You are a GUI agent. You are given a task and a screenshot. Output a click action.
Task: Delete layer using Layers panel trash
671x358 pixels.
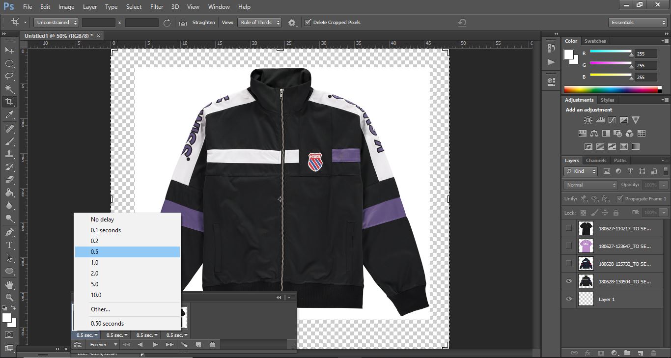click(x=653, y=353)
